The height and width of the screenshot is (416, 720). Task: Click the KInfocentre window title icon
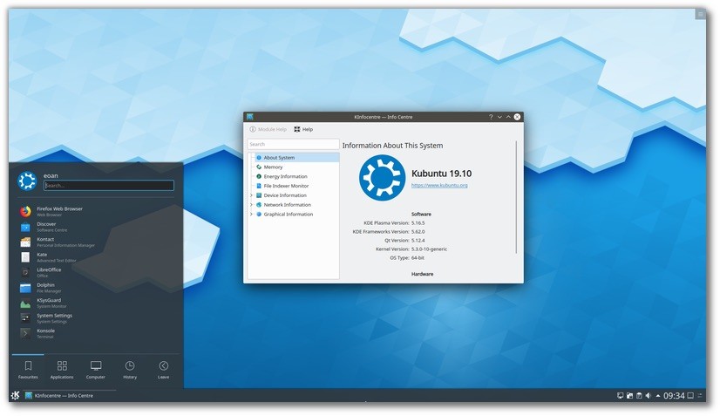click(x=250, y=117)
